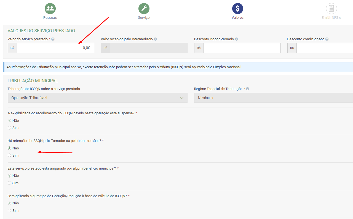Click help icon for Regime Especial de Tributação
The height and width of the screenshot is (219, 353).
247,89
